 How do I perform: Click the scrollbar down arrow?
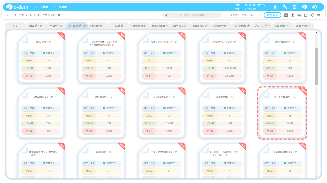[316, 176]
